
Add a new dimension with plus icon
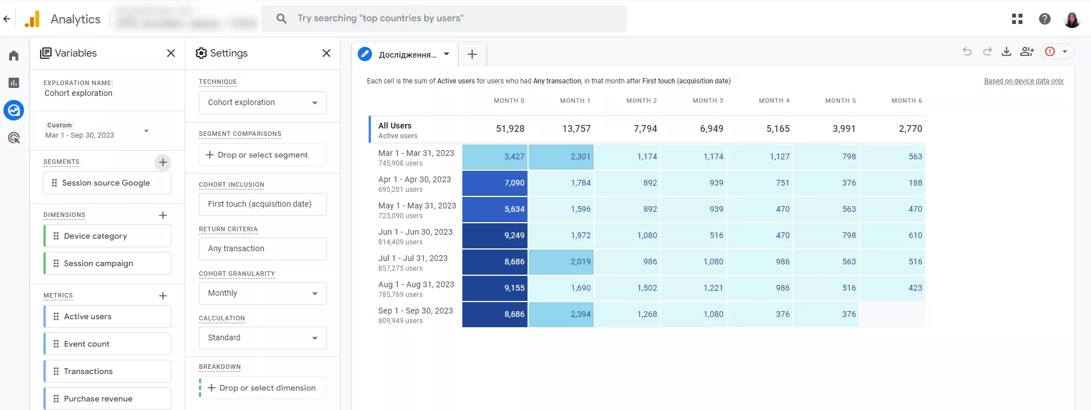(x=163, y=215)
